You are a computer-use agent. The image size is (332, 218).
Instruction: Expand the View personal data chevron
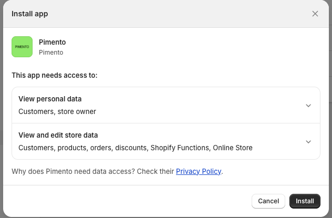coord(308,106)
